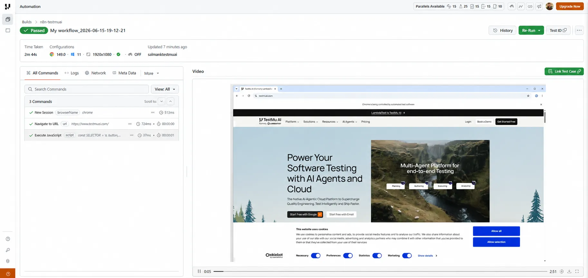588x278 pixels.
Task: Open the megaphone announcements icon
Action: [539, 6]
